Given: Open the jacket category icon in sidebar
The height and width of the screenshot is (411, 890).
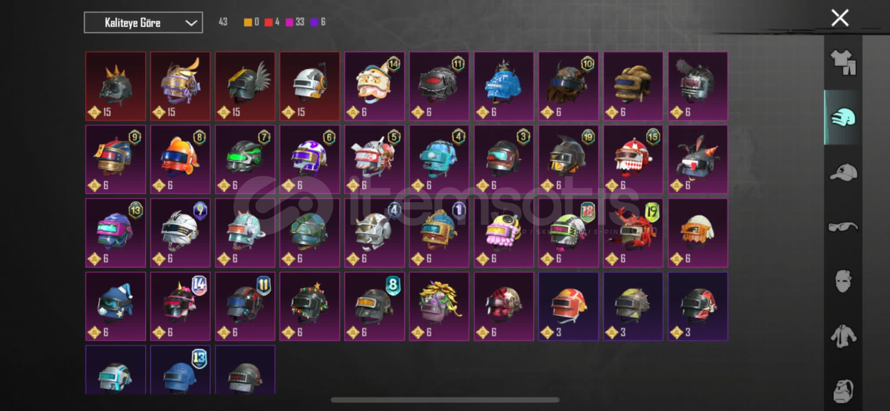Looking at the screenshot, I should coord(843,336).
